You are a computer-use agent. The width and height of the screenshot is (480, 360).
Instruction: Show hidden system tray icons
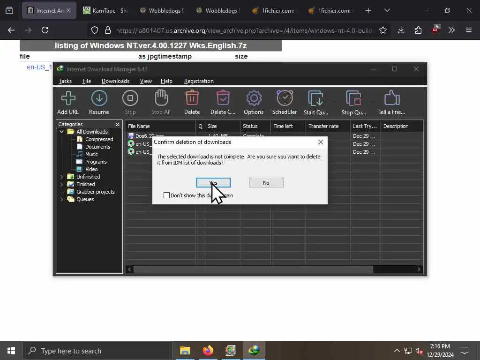(397, 351)
